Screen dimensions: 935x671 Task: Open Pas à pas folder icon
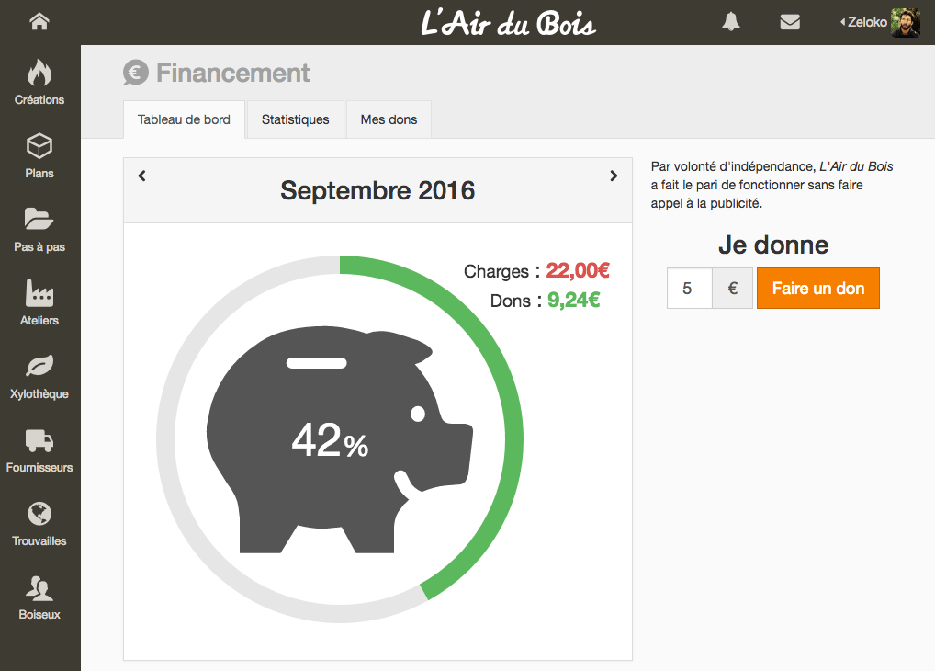click(39, 219)
